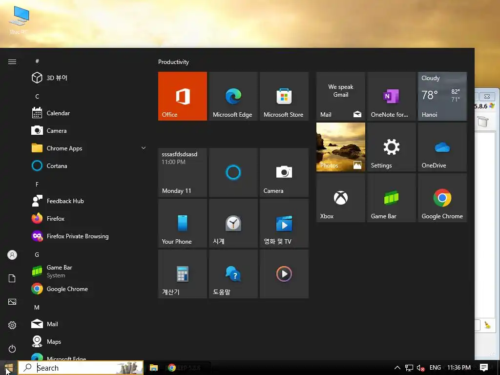Open the Power options button
Image resolution: width=500 pixels, height=375 pixels.
[x=12, y=349]
